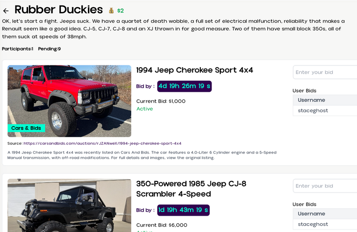This screenshot has width=357, height=232.
Task: Open the Pending:9 count
Action: point(49,49)
